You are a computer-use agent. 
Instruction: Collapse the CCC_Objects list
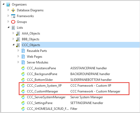tap(13, 45)
